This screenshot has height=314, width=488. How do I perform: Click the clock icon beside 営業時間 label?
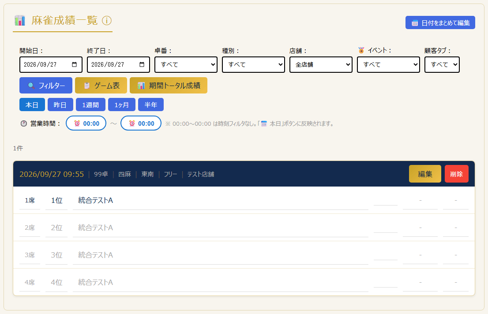tap(24, 123)
